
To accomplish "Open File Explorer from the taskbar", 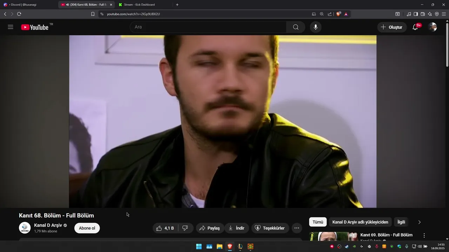I will point(220,246).
